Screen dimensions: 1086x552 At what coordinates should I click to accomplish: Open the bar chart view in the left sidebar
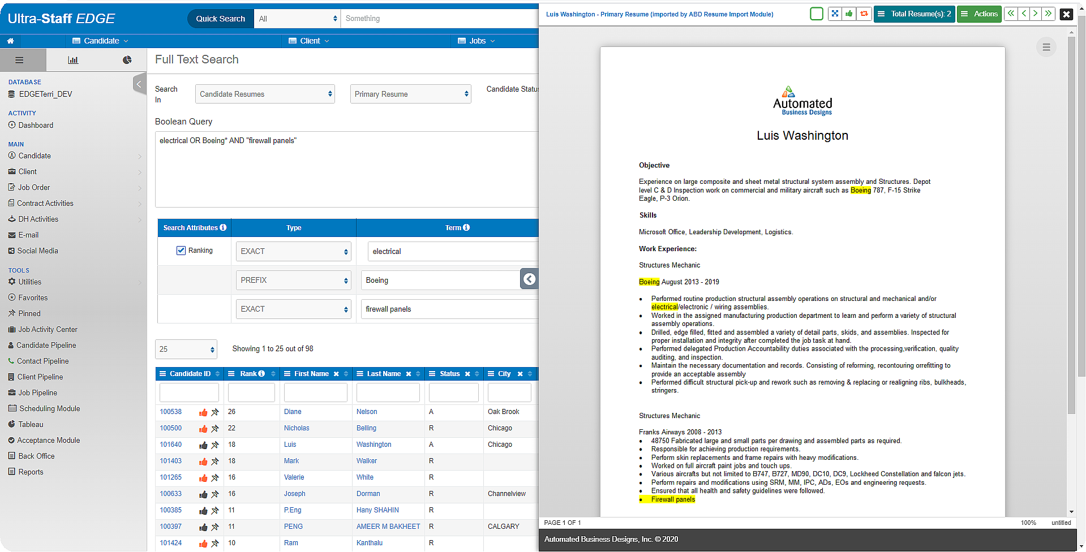click(x=72, y=59)
